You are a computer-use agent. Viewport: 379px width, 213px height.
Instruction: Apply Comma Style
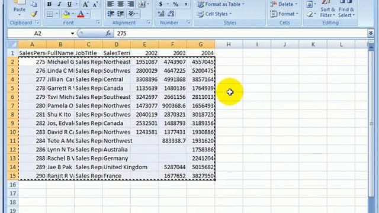186,4
